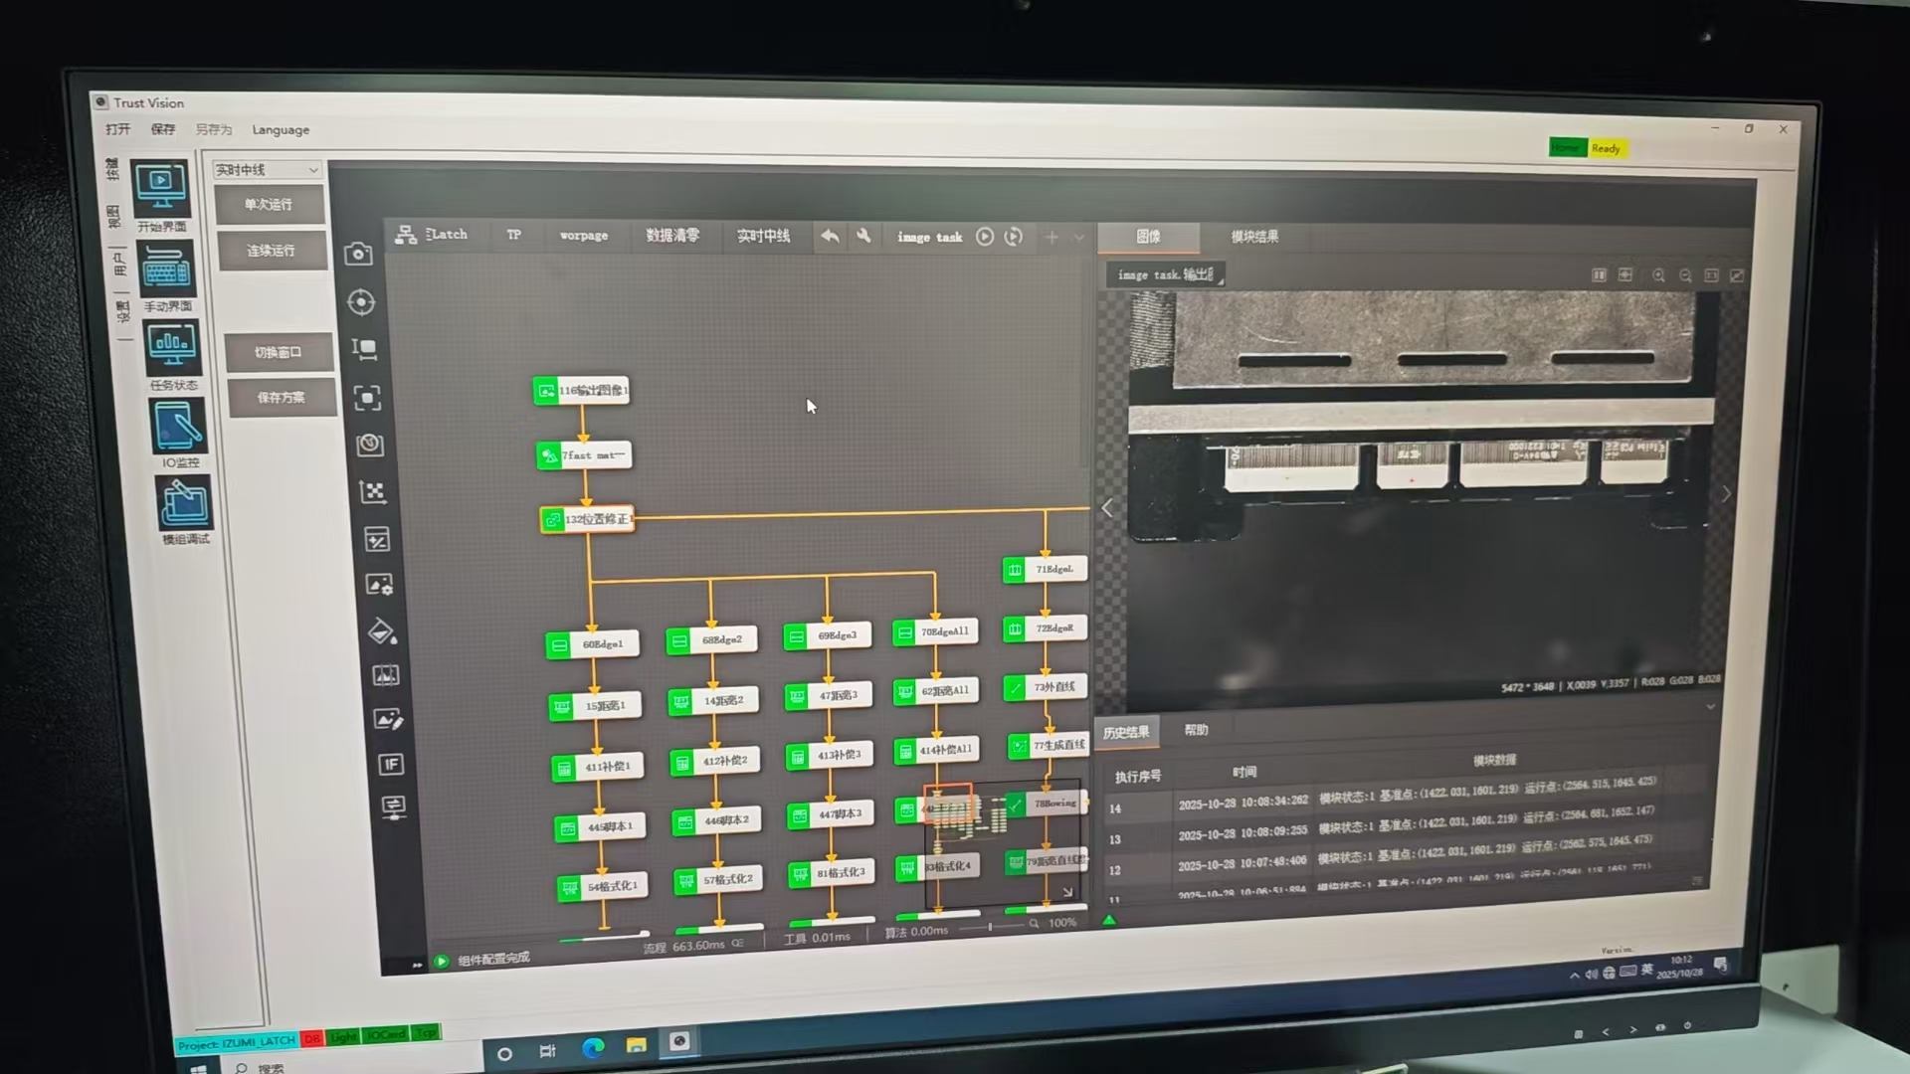Click the 单次运行 button
The height and width of the screenshot is (1074, 1910).
(x=269, y=205)
